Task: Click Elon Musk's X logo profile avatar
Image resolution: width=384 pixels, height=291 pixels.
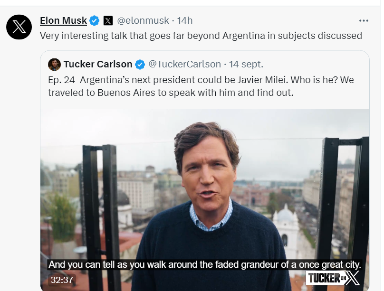Action: tap(19, 27)
